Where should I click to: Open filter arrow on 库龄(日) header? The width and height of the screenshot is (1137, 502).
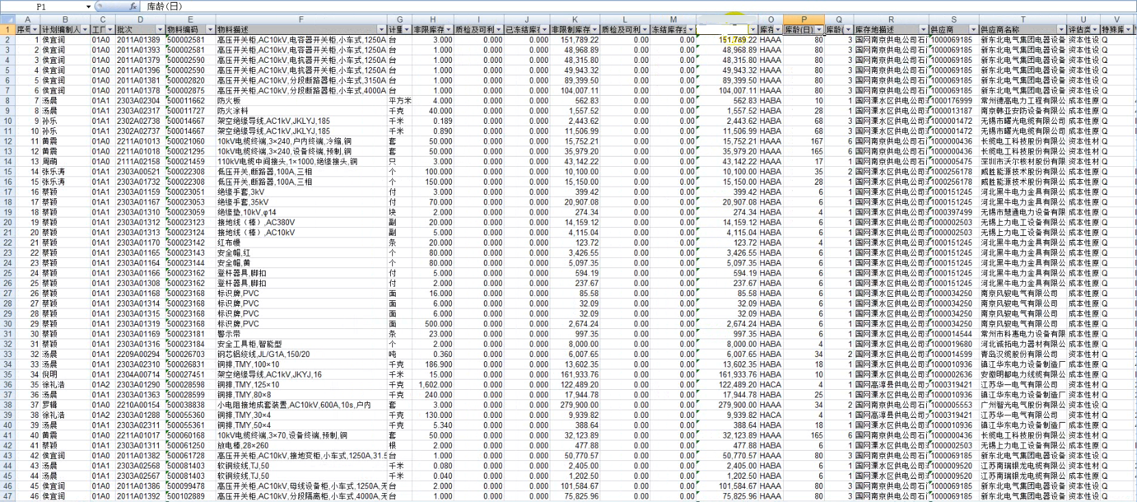(819, 29)
